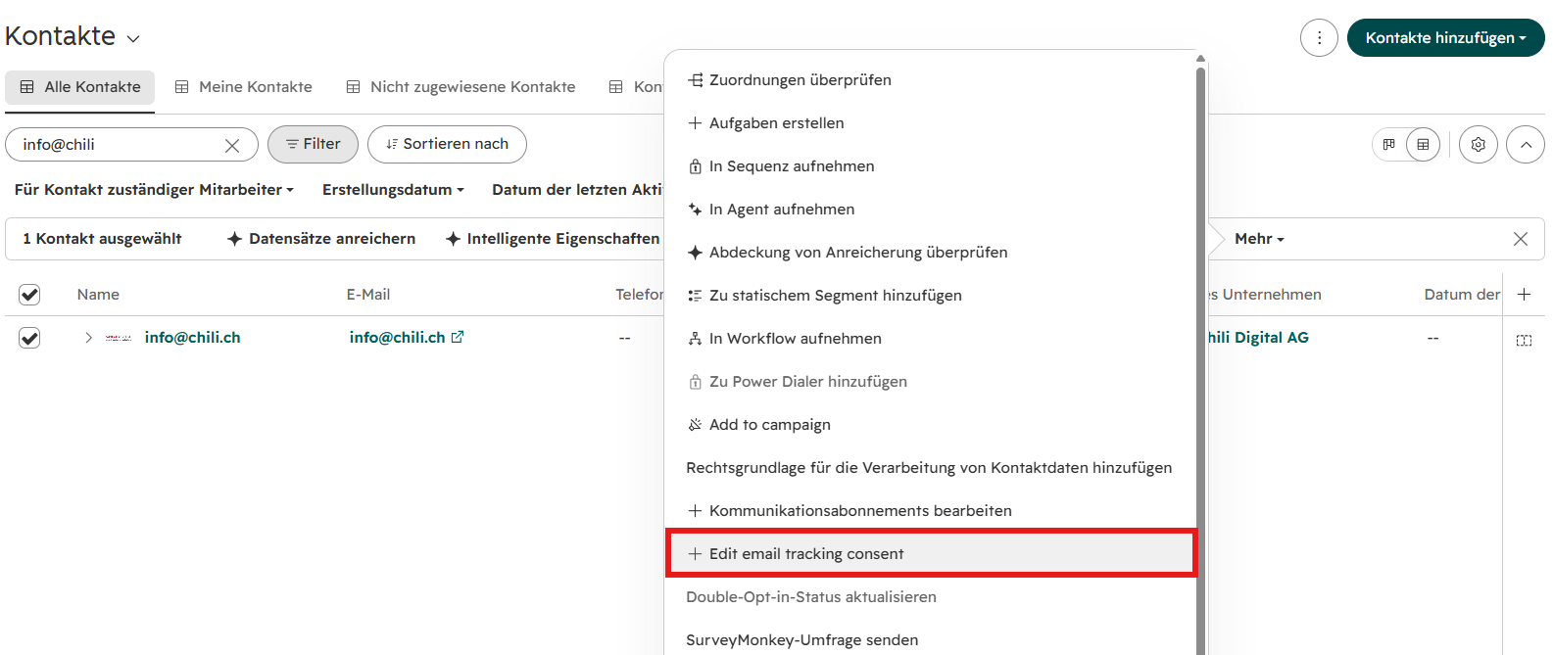This screenshot has width=1553, height=655.
Task: Choose In Agent aufnehmen
Action: pyautogui.click(x=931, y=210)
